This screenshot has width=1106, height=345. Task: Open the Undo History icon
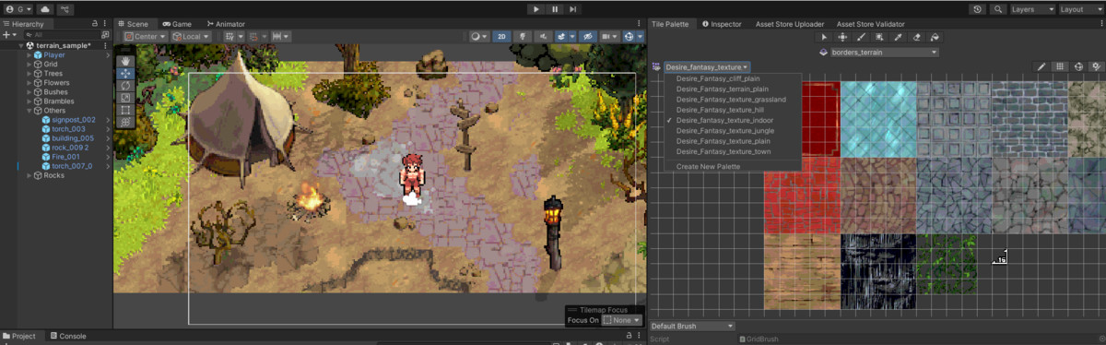[x=978, y=8]
